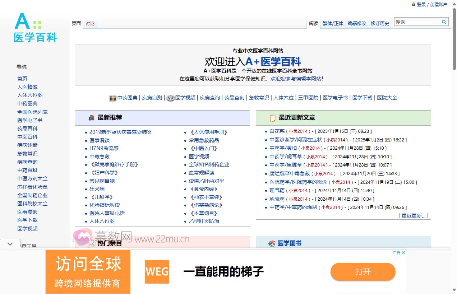Click the notepad icon on 最近更新文章 panel
457x294 pixels.
click(272, 117)
